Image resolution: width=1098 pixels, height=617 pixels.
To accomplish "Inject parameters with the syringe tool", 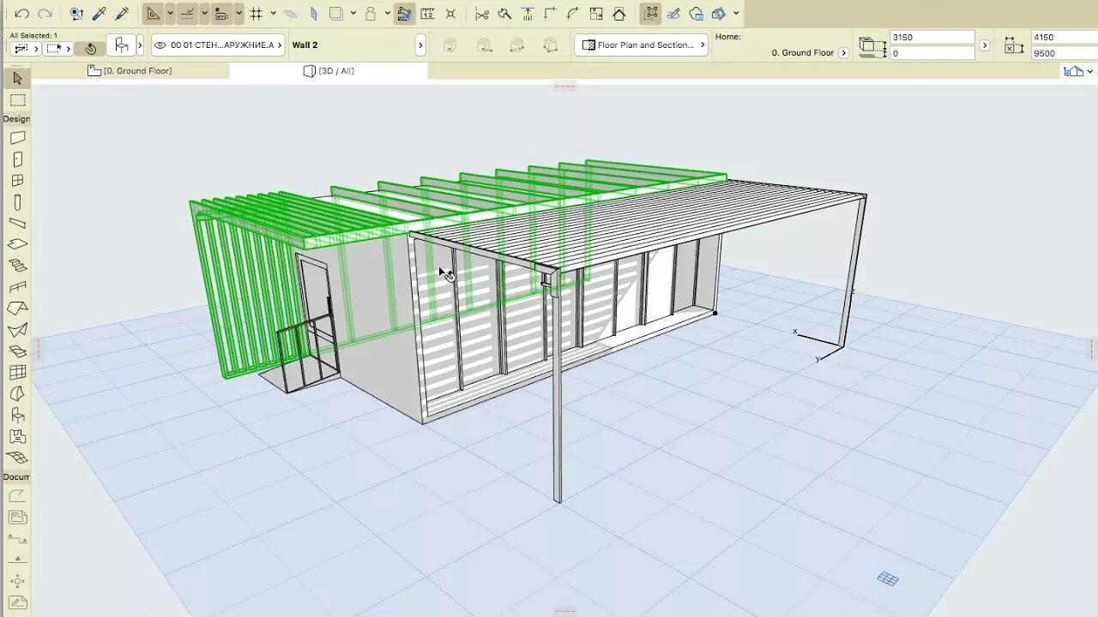I will coord(122,13).
